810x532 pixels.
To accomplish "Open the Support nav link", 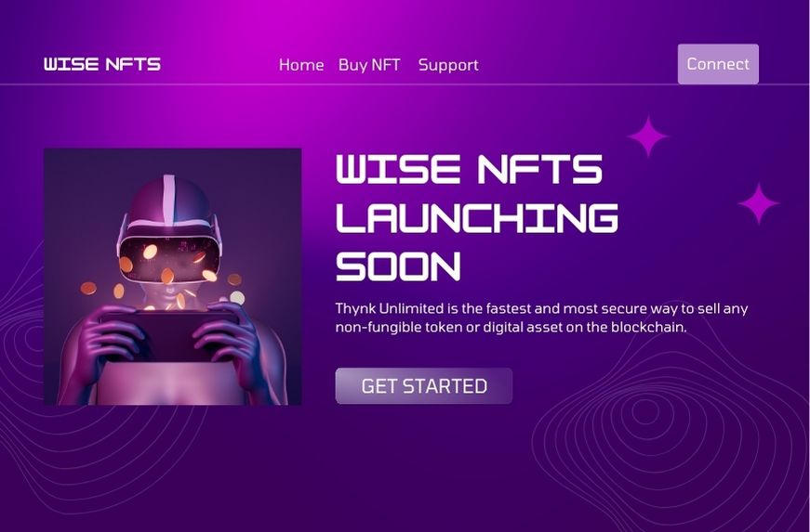I will pyautogui.click(x=448, y=66).
